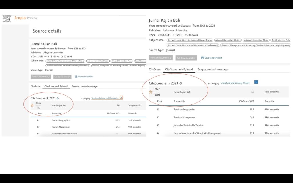Click the Scopus Preview logo text
293x183 pixels.
pos(26,18)
